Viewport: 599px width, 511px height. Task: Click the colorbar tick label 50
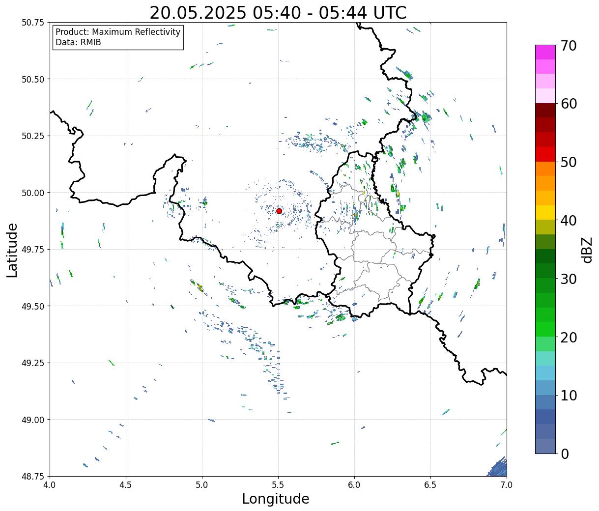click(569, 162)
